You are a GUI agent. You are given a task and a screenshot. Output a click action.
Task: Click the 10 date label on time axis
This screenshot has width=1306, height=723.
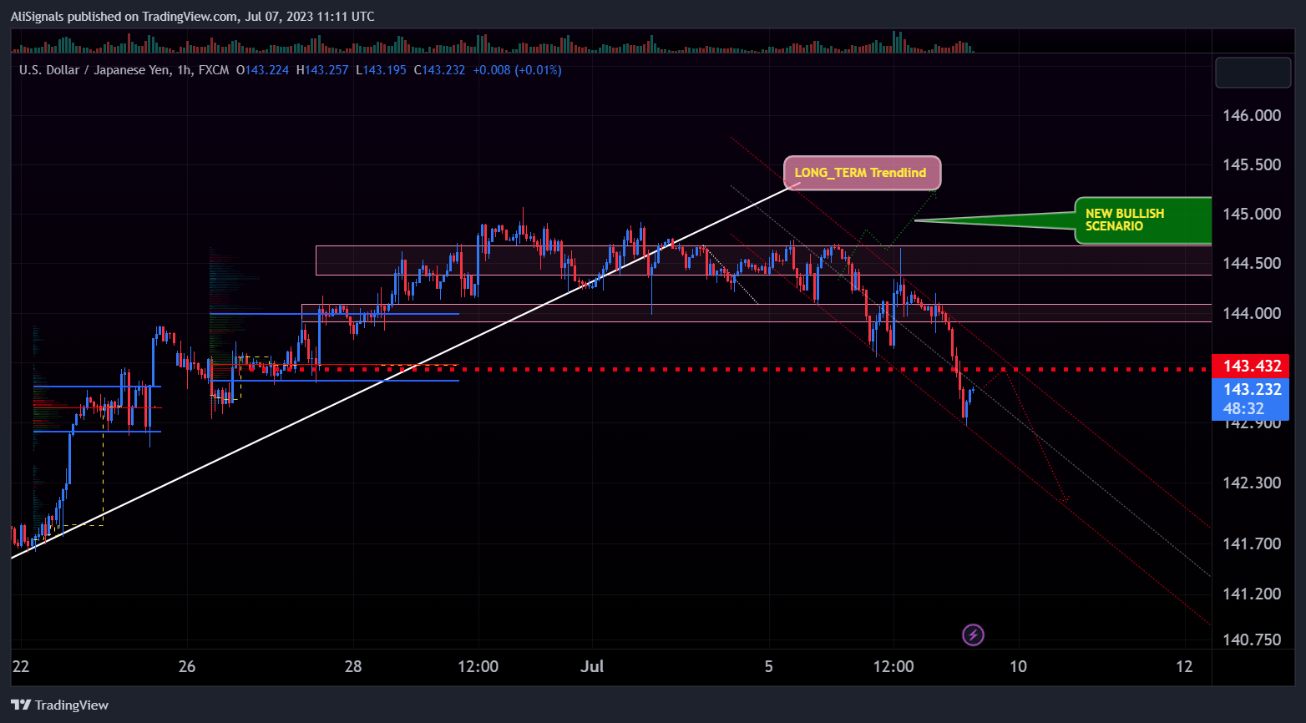[x=1018, y=666]
